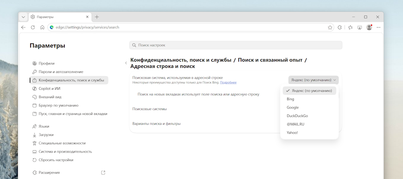The width and height of the screenshot is (403, 179).
Task: Open the three-dots Settings and more menu
Action: click(378, 28)
